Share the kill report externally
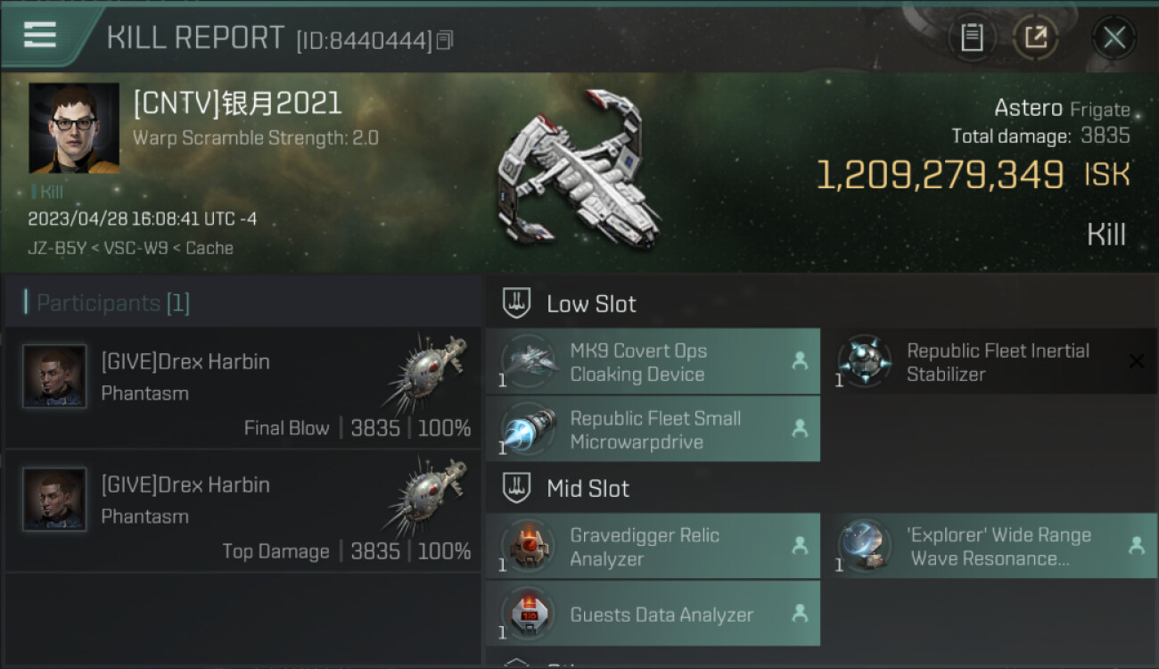Screen dimensions: 1159x669 (x=1035, y=37)
